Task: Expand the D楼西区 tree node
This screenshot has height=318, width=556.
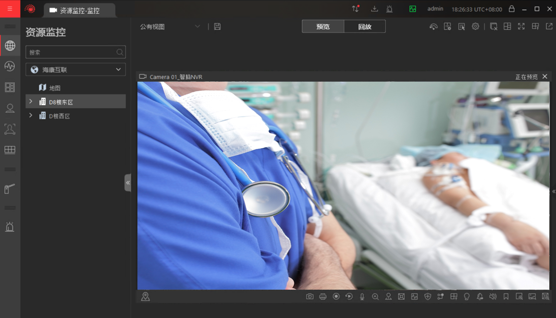Action: 30,116
